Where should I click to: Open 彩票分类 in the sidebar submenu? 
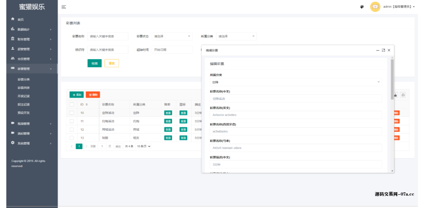[24, 80]
